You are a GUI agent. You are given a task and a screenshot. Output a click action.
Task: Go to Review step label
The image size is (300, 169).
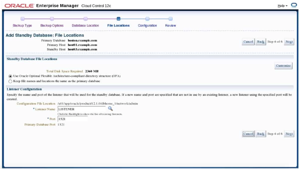pyautogui.click(x=170, y=26)
